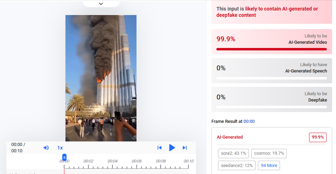The height and width of the screenshot is (174, 336).
Task: Select the seedance2: 12% tag
Action: [x=237, y=166]
